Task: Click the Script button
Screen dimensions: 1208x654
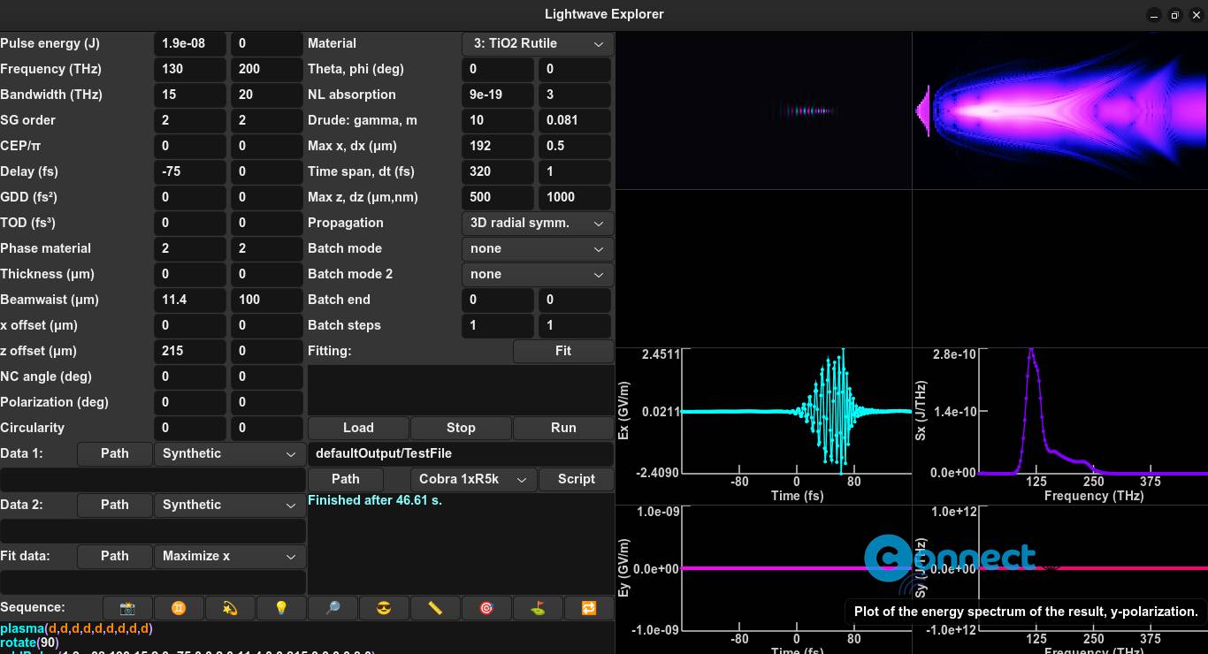Action: point(577,479)
